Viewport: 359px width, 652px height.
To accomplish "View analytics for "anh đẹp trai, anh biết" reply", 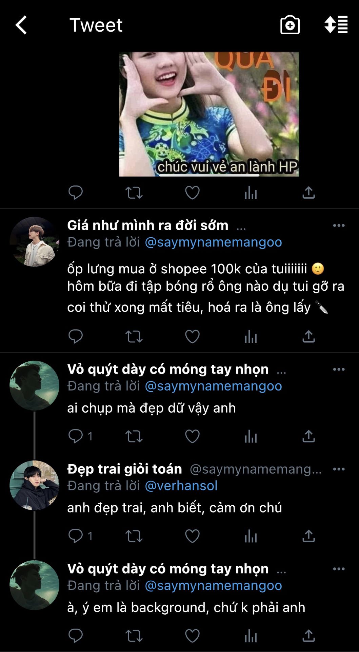I will pyautogui.click(x=251, y=536).
